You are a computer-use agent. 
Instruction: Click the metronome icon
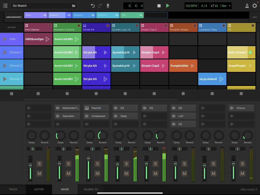pyautogui.click(x=247, y=6)
